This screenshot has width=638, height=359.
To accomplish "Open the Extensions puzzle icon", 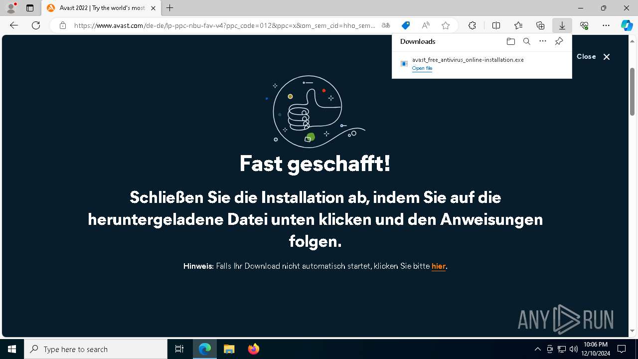I will click(x=472, y=25).
